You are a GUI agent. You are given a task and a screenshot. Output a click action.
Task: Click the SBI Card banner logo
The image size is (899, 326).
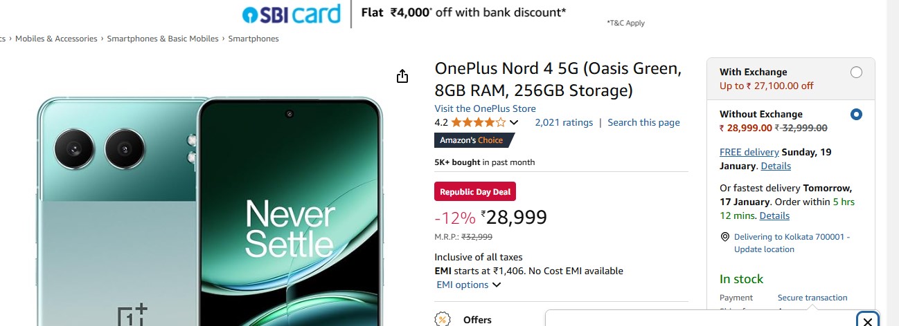(291, 15)
